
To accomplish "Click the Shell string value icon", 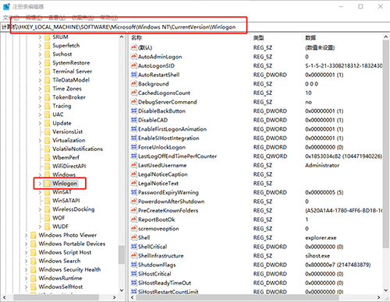I will pyautogui.click(x=133, y=237).
